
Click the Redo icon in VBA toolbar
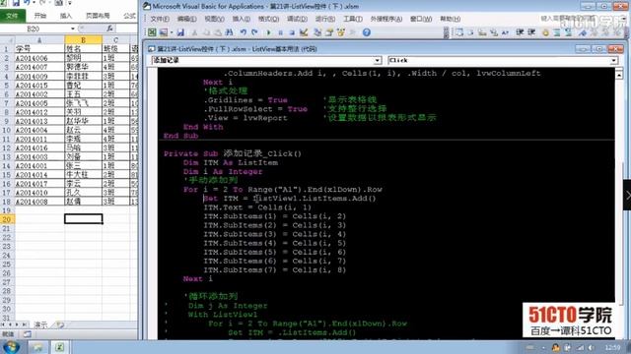[x=254, y=32]
